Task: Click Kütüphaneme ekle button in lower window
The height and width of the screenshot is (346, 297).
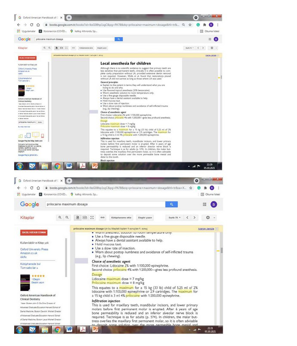Action: click(121, 218)
